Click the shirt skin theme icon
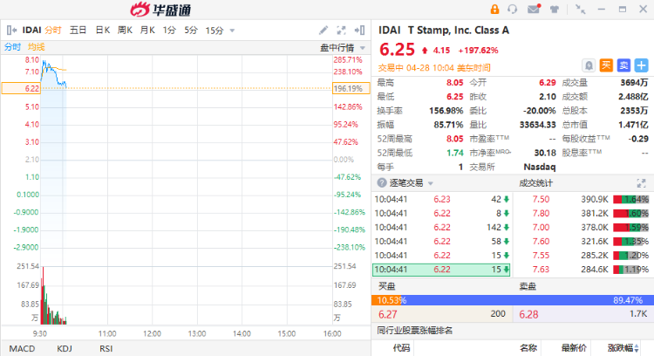Viewport: 654px width, 356px height. (554, 10)
